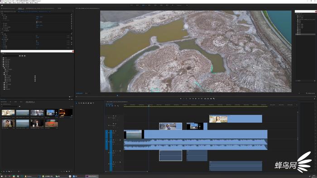Viewport: 317px width, 178px height.
Task: Select the Razor tool
Action: pos(84,103)
